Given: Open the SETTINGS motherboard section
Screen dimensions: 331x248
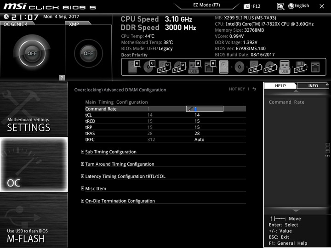Looking at the screenshot, I should click(34, 109).
